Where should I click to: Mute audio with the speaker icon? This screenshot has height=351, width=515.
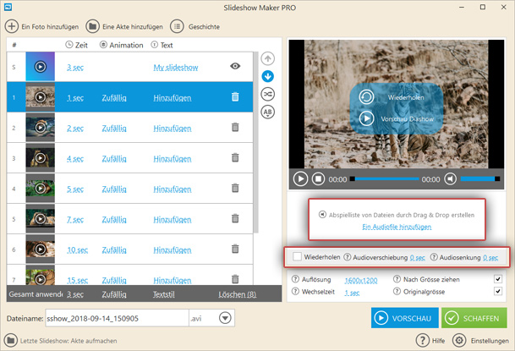(450, 179)
